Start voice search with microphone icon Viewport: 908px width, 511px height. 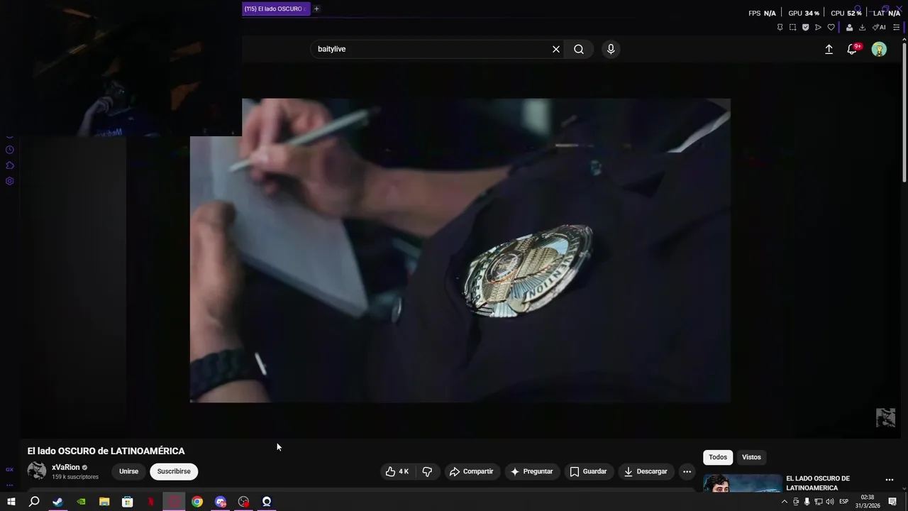(x=611, y=49)
